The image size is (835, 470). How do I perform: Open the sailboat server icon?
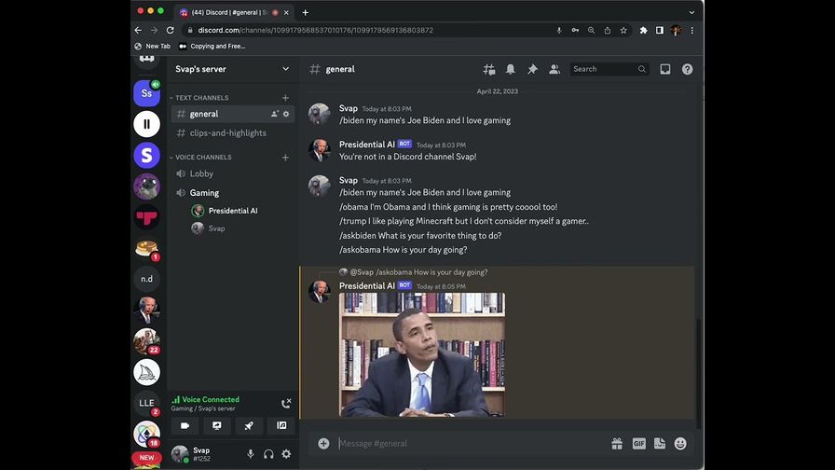coord(146,372)
